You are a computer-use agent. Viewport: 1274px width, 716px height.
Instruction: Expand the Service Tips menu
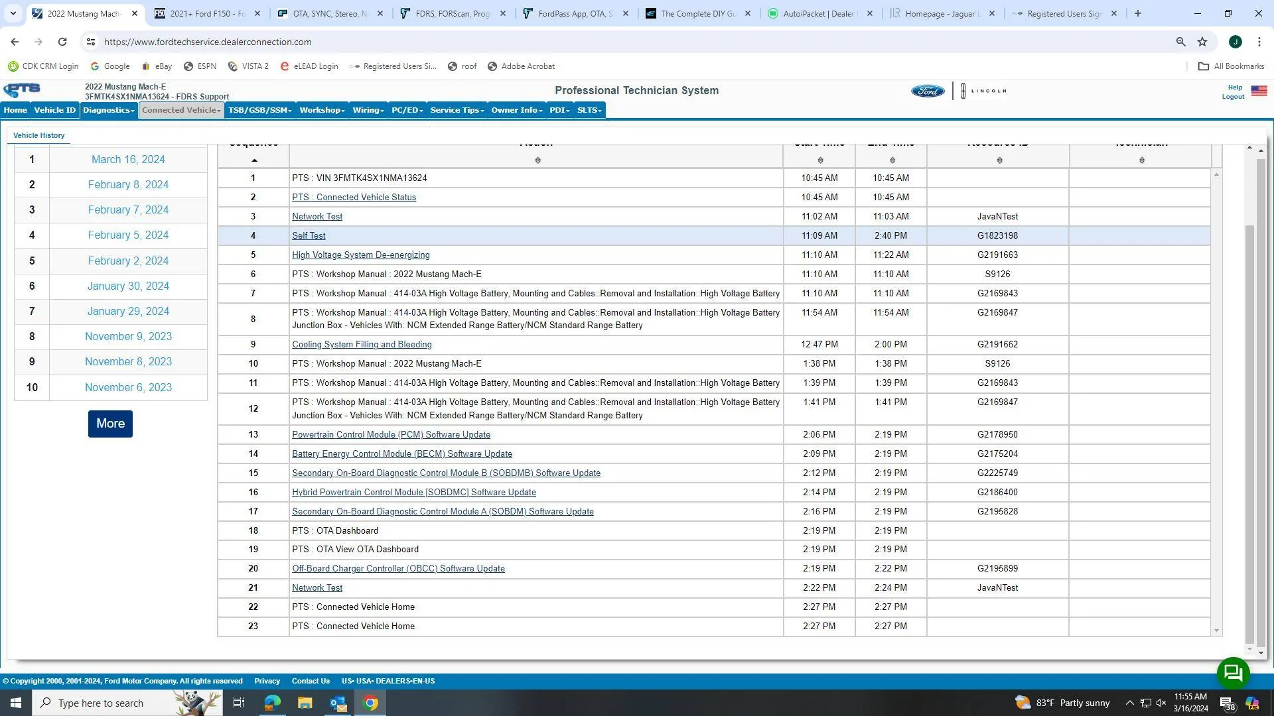(x=457, y=110)
